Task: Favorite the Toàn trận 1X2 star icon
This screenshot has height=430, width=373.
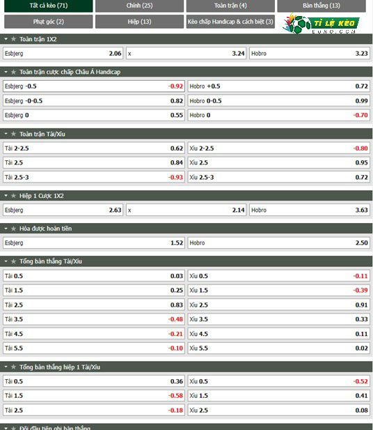Action: click(x=13, y=39)
